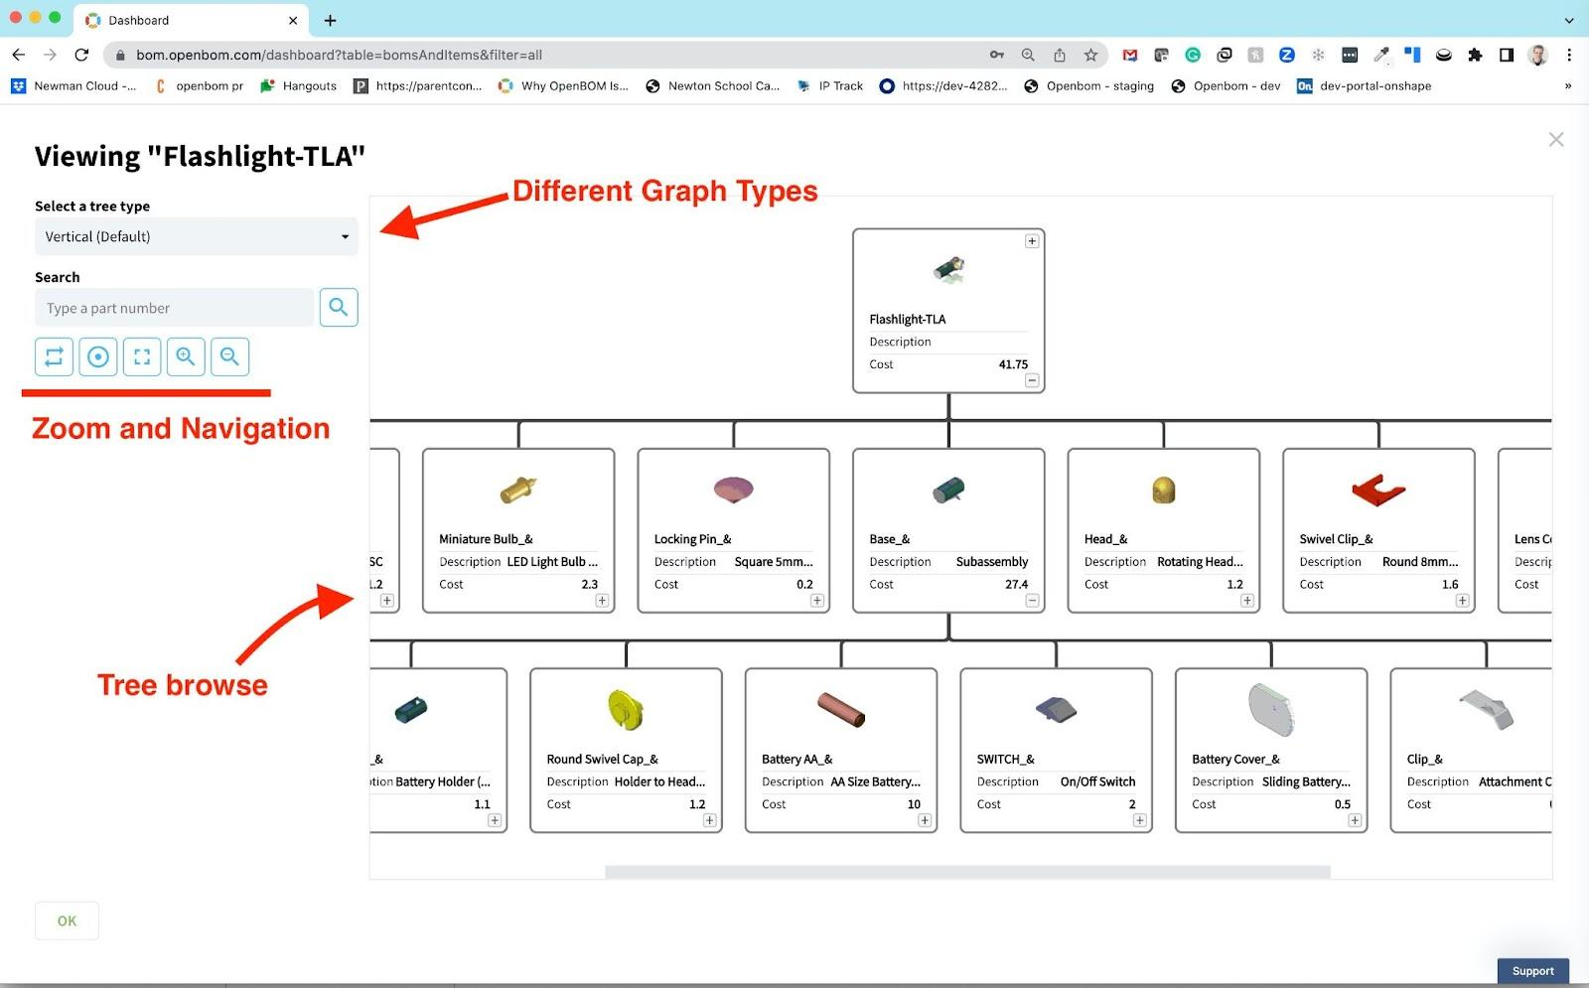1589x988 pixels.
Task: Click the horizontal scrollbar under the tree graph
Action: (x=967, y=872)
